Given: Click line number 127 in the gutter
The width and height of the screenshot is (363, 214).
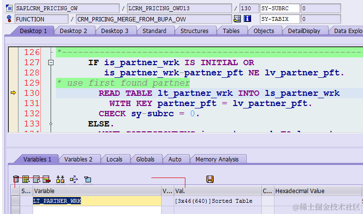Looking at the screenshot, I should point(32,62).
